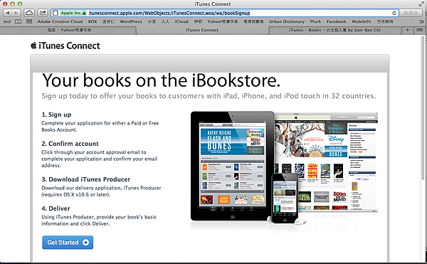The height and width of the screenshot is (264, 427).
Task: Click the iTunes Connect page title
Action: (69, 46)
